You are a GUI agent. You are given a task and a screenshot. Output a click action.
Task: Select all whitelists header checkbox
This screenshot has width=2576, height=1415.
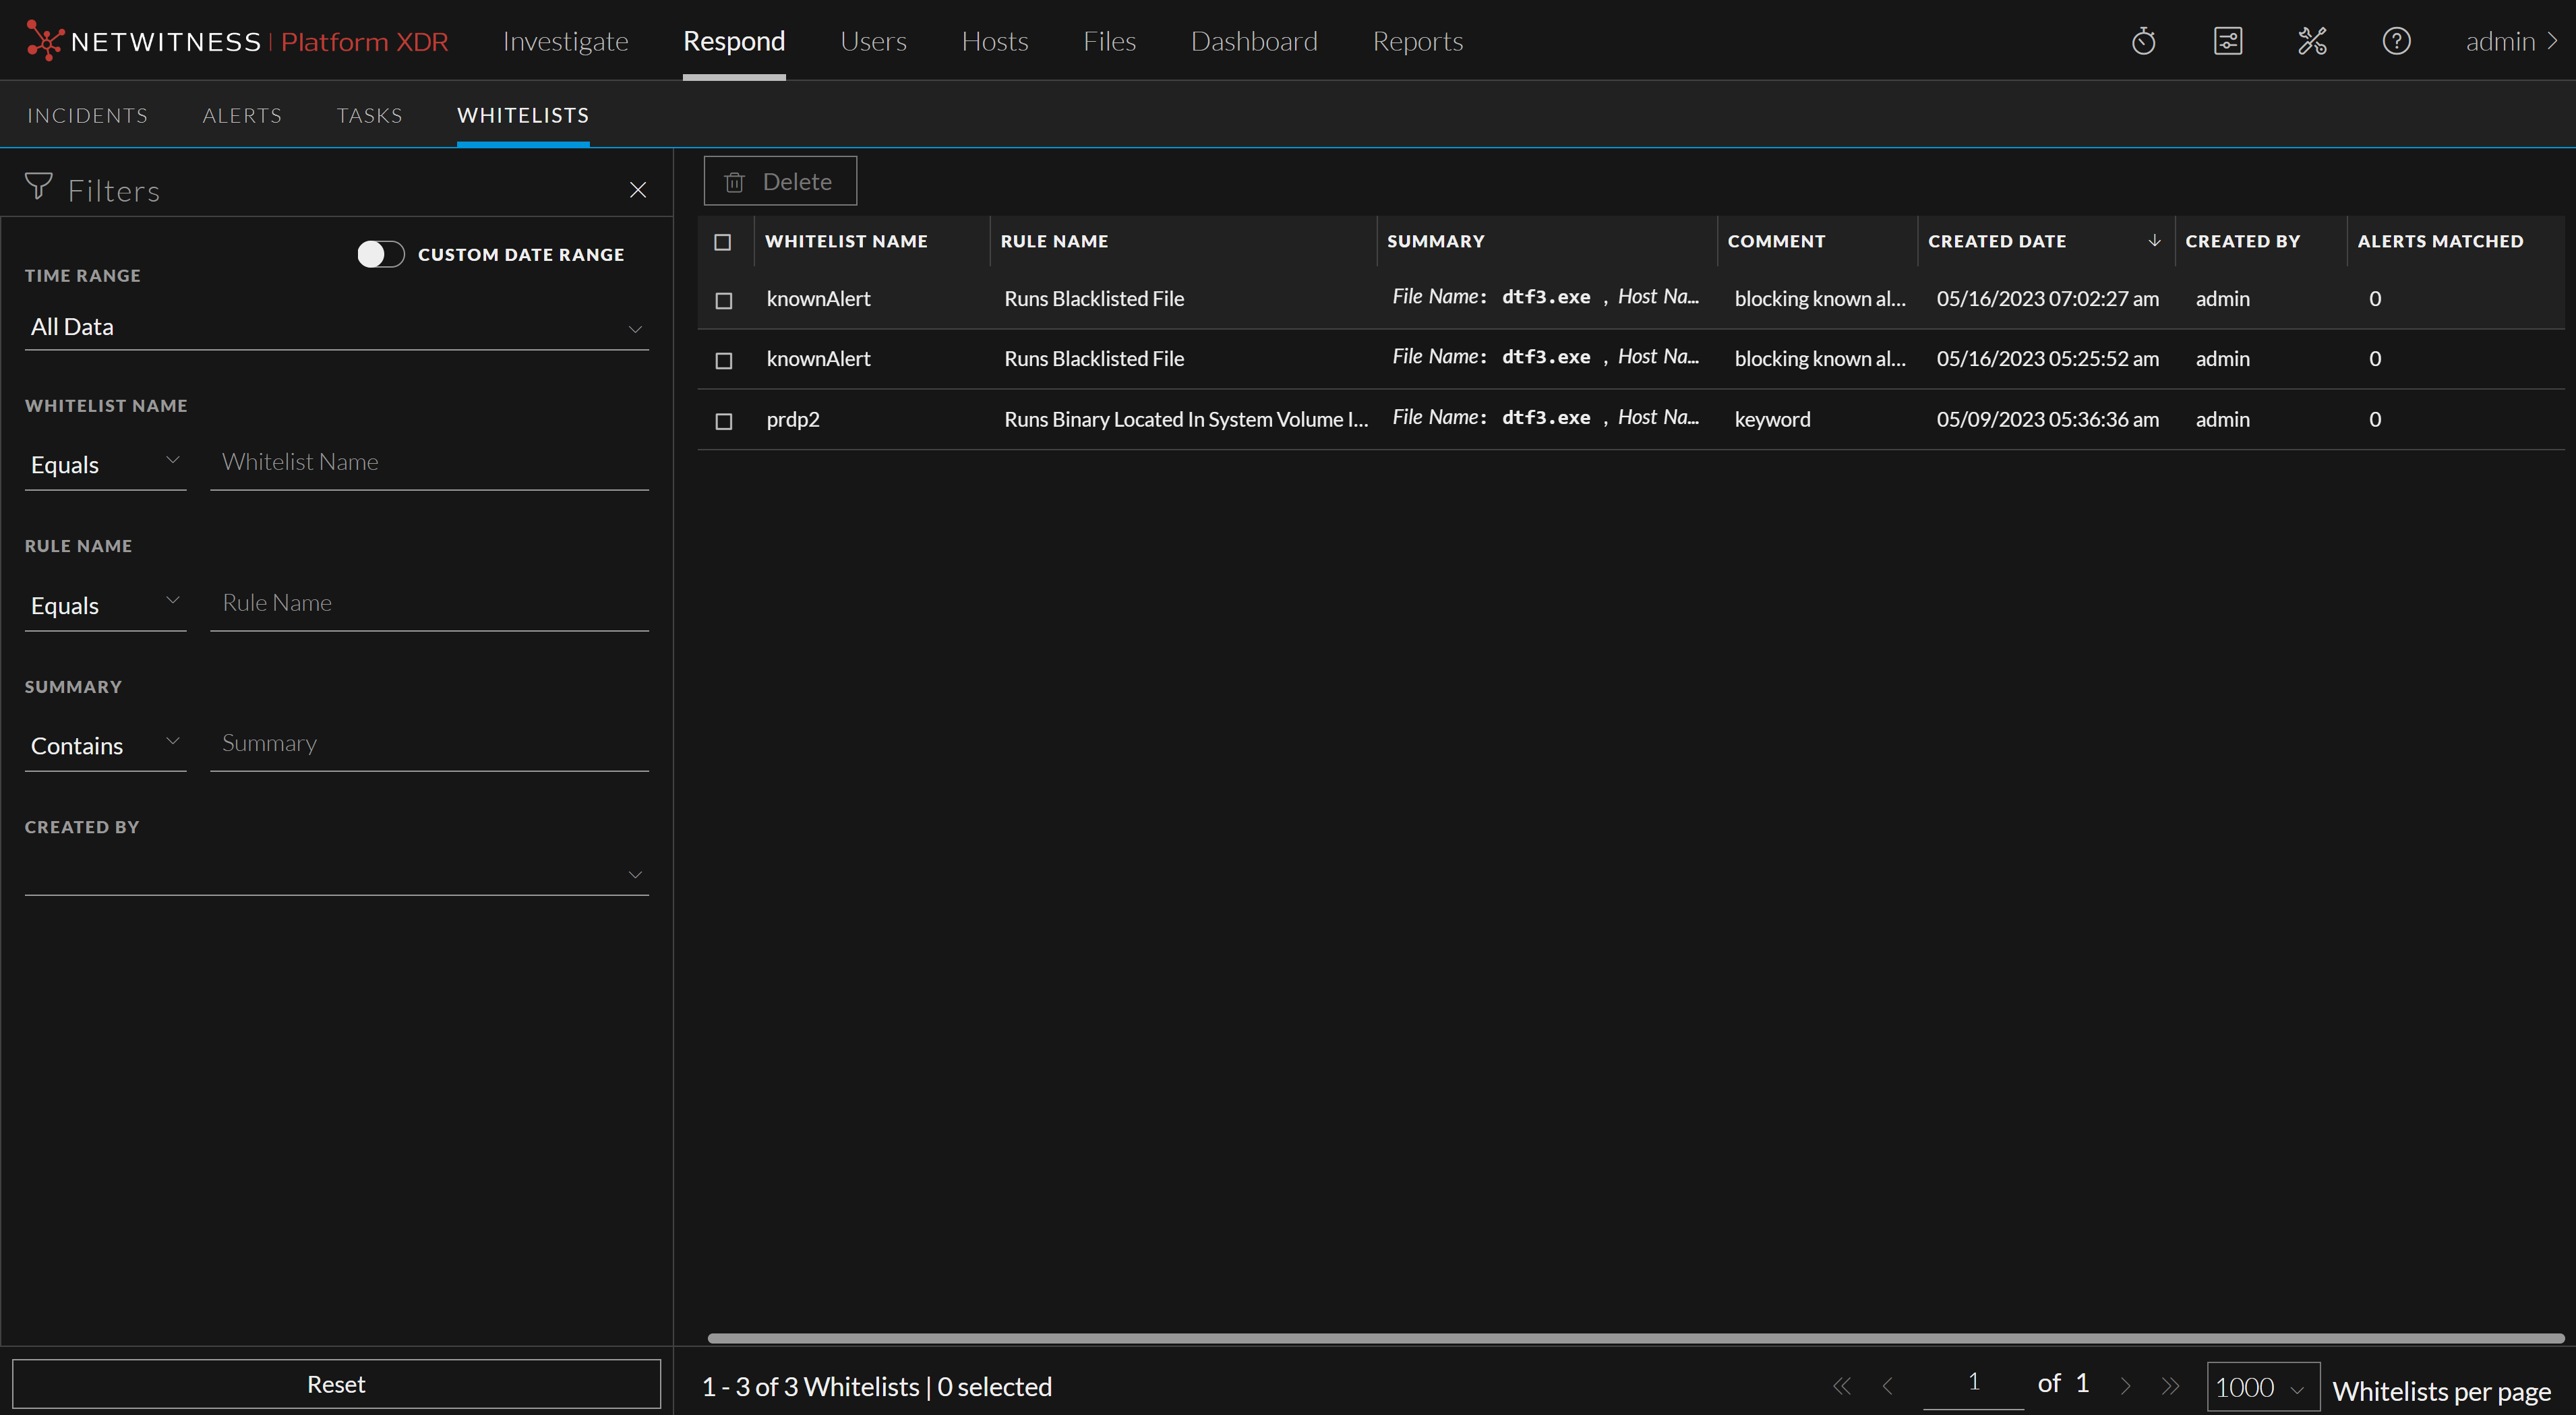pos(723,242)
